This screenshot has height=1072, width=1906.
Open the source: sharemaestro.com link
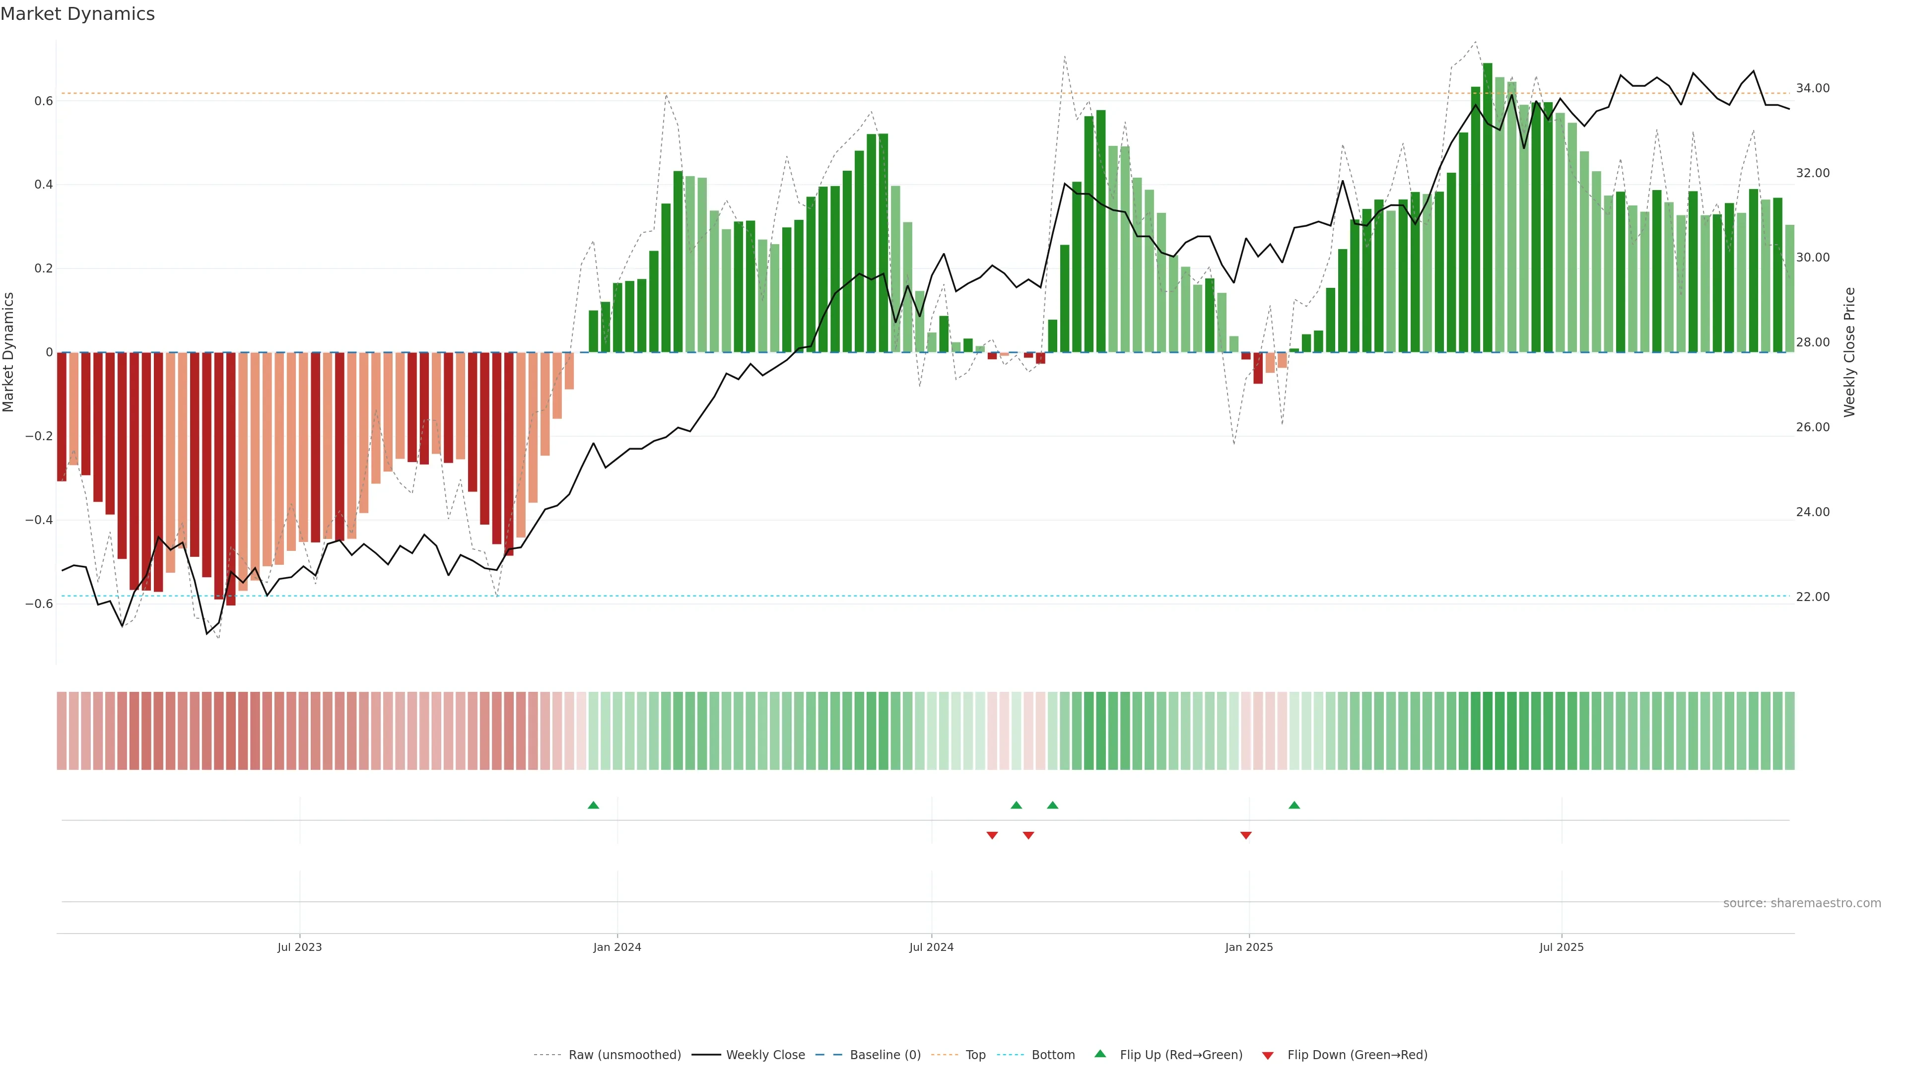[1802, 903]
